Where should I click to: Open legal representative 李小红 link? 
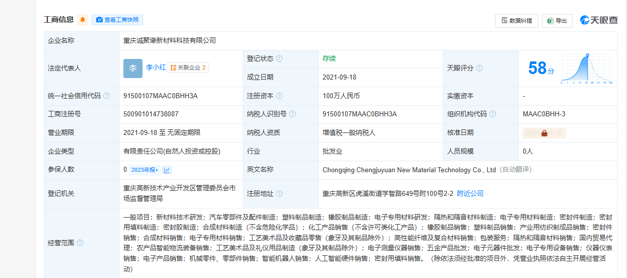tap(155, 67)
